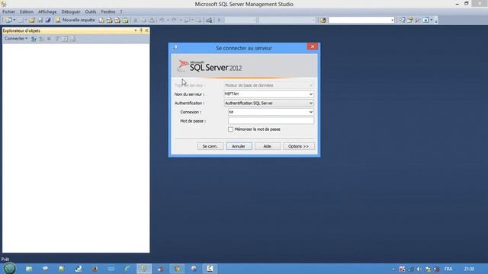The height and width of the screenshot is (274, 488).
Task: Click the Windows Start orb
Action: pyautogui.click(x=10, y=269)
